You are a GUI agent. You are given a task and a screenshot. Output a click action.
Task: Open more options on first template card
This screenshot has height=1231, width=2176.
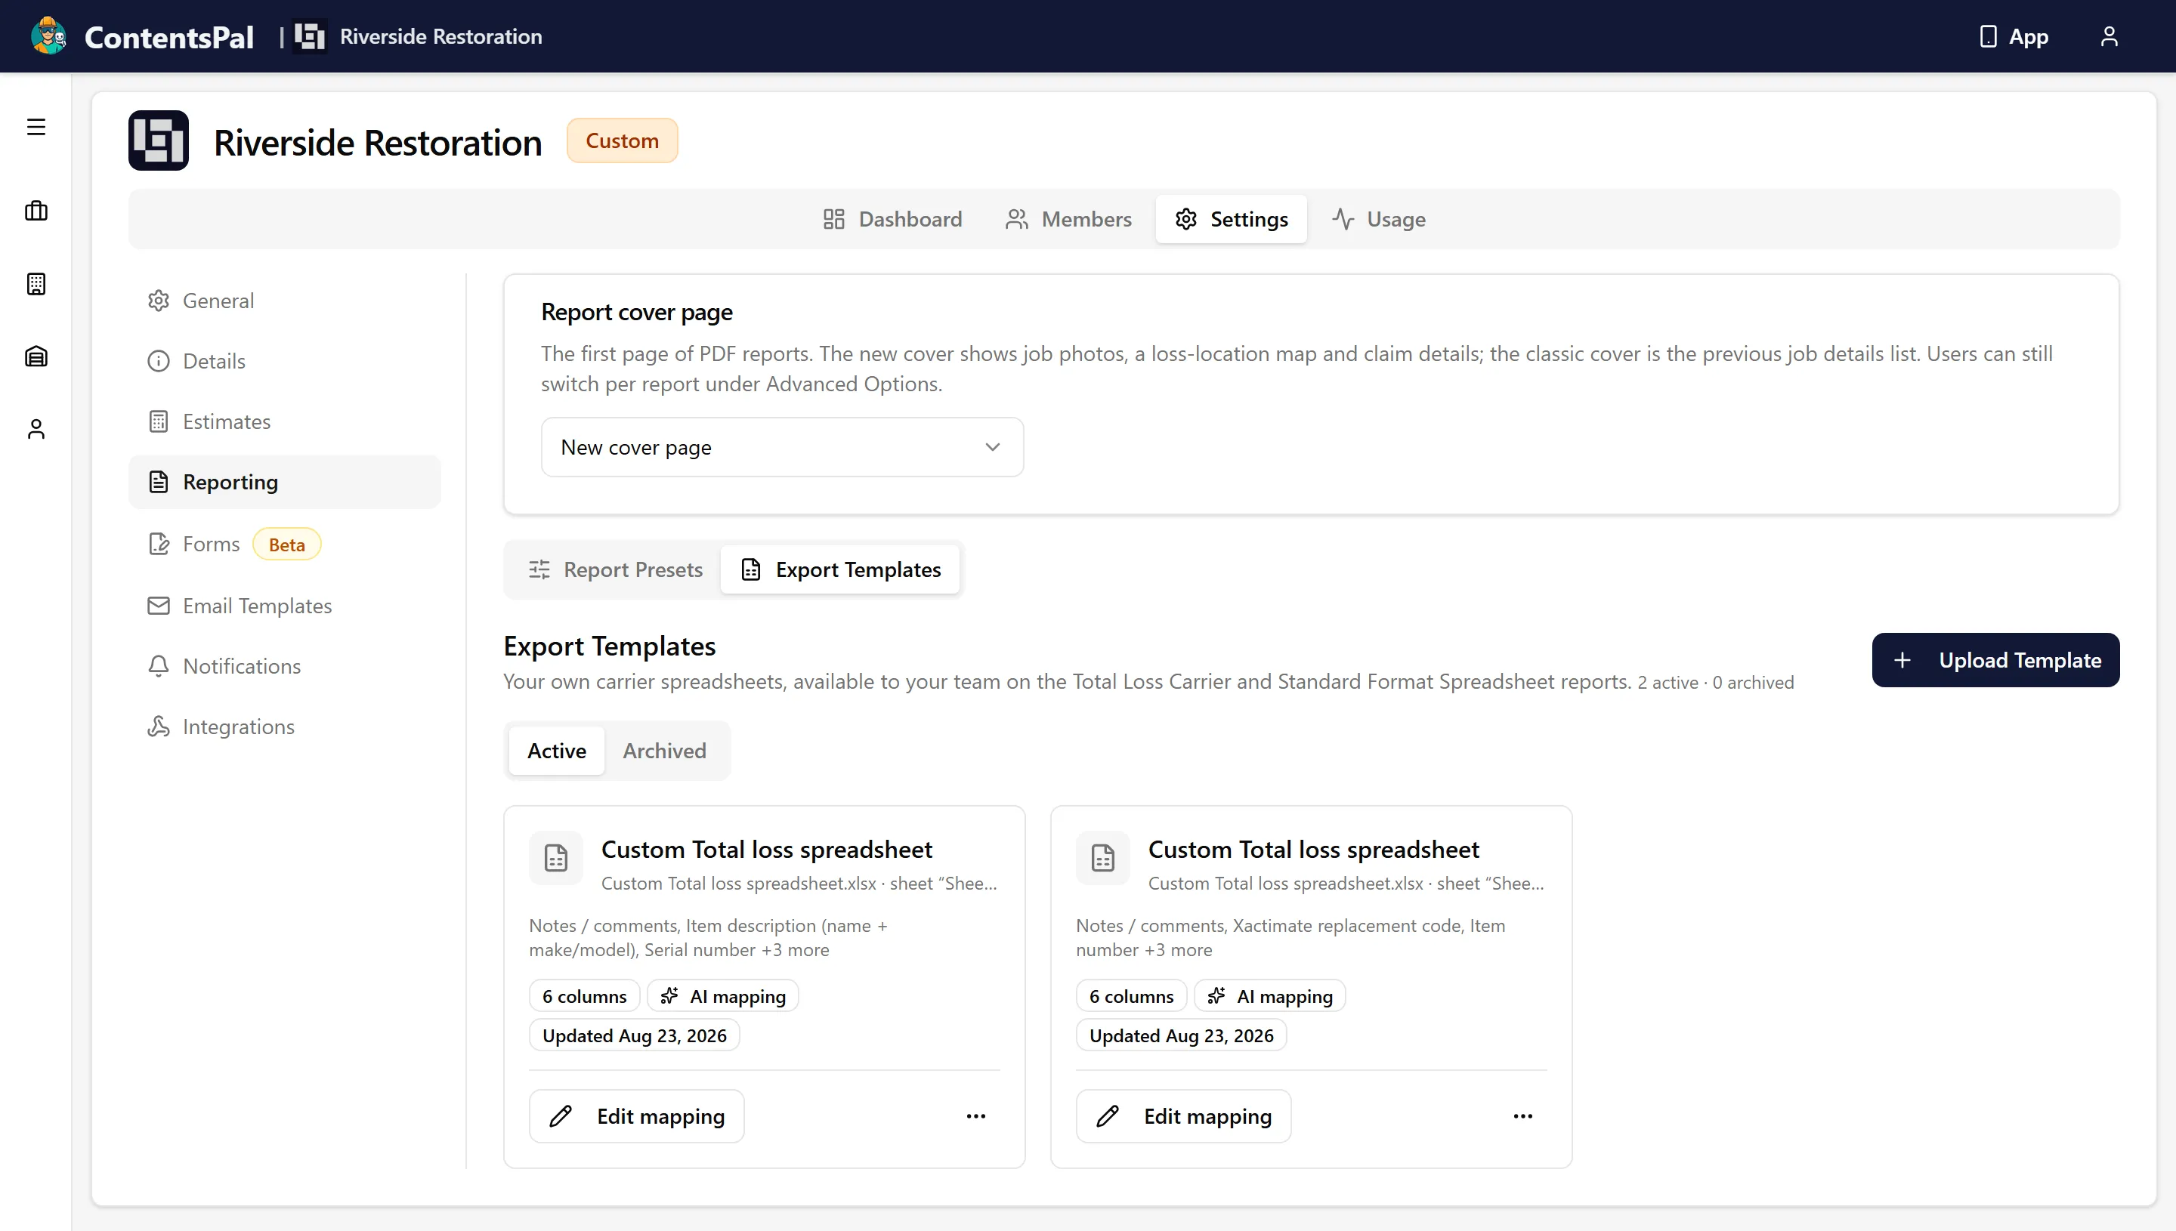click(x=976, y=1116)
